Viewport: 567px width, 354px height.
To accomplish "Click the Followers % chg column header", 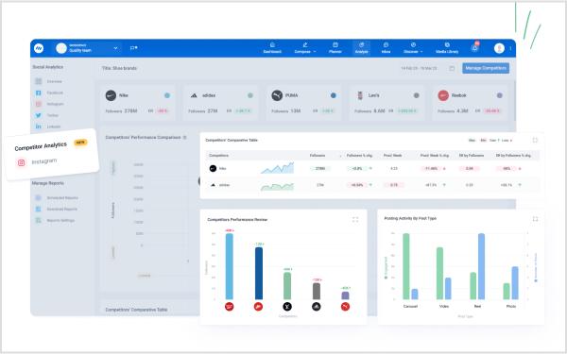I will [359, 156].
